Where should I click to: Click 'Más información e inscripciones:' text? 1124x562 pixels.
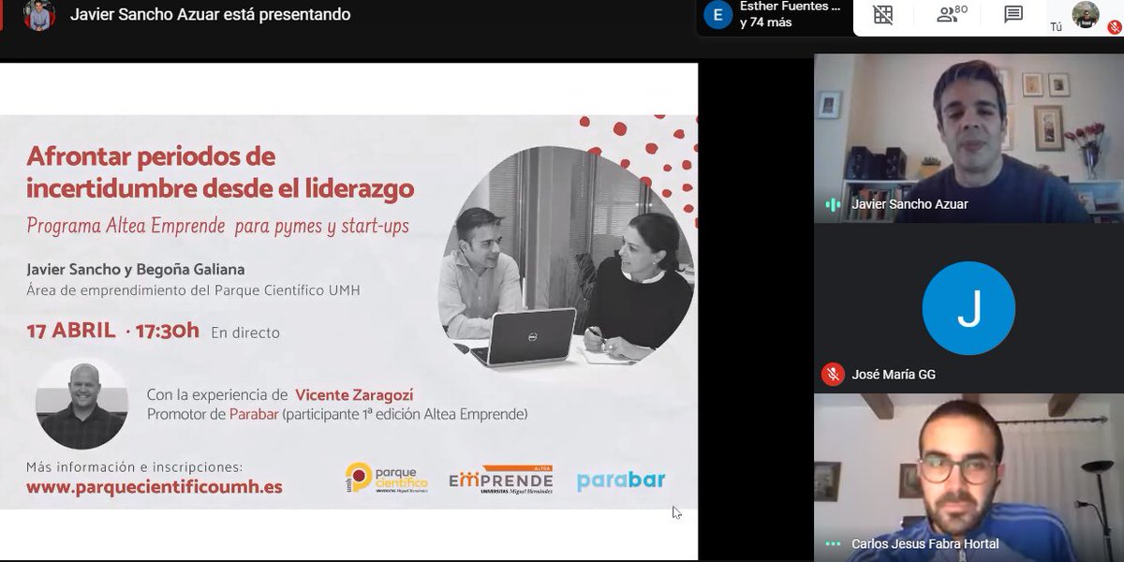coord(134,467)
